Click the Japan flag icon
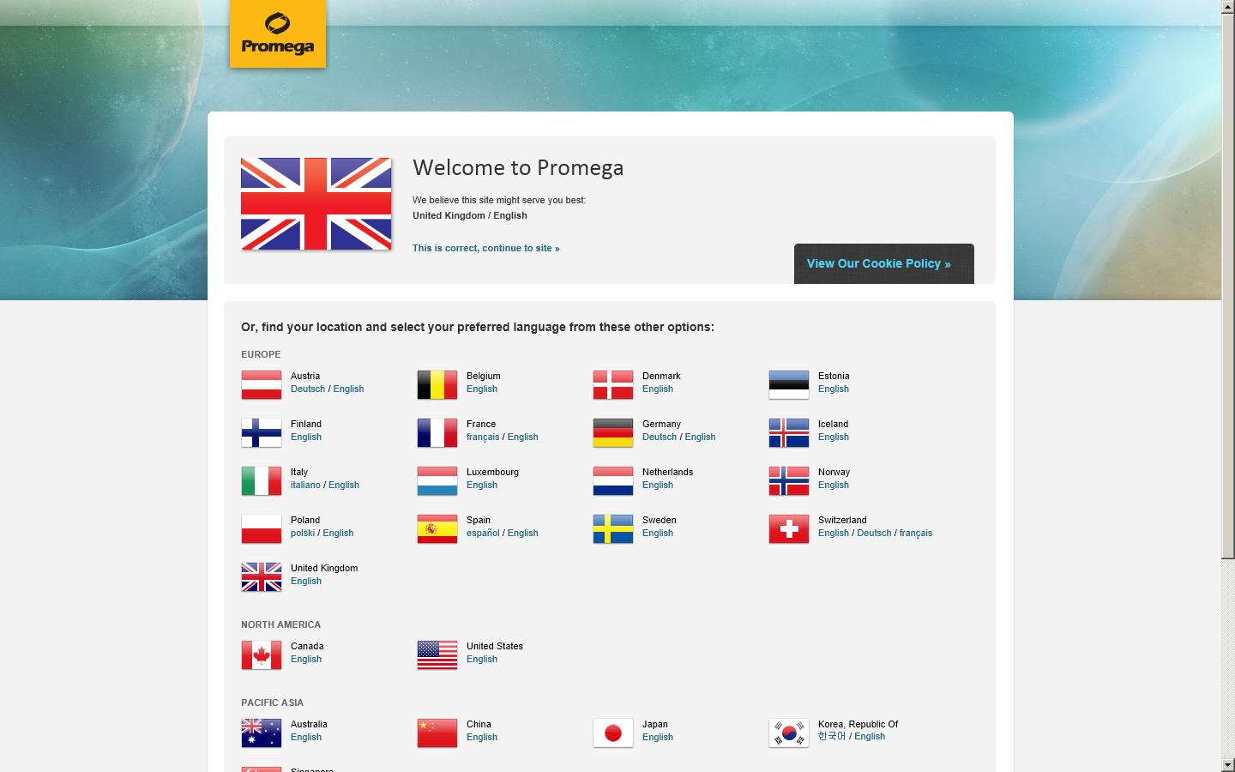 [612, 733]
